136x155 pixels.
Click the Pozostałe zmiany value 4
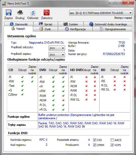[x=89, y=140]
